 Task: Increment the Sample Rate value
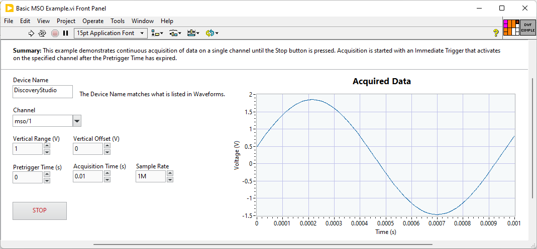coord(170,173)
